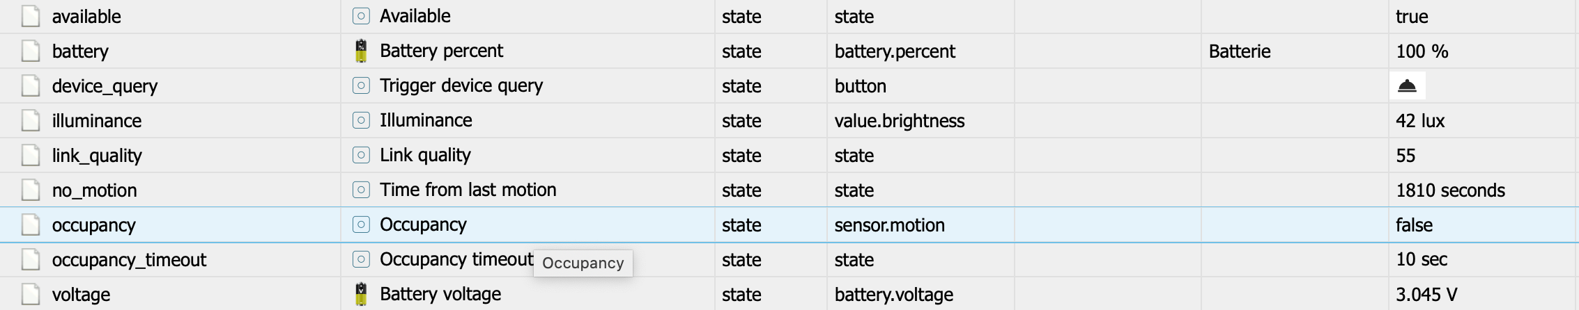Click the file icon of the occupancy row
Screen dimensions: 1579x310
pos(31,225)
